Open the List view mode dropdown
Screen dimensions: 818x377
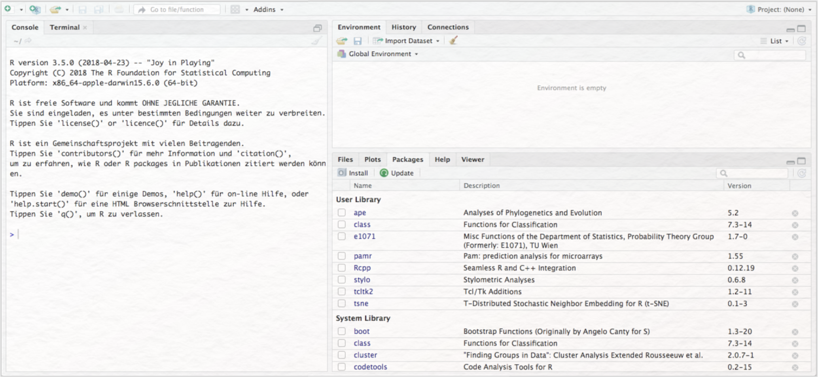[x=774, y=41]
